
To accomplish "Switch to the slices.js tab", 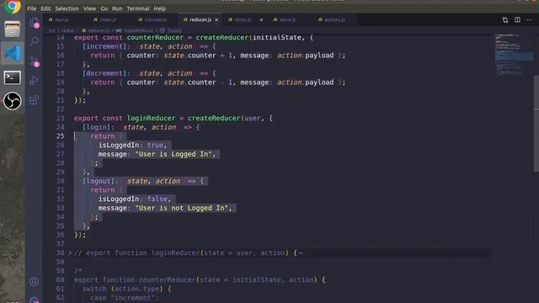I will click(243, 20).
